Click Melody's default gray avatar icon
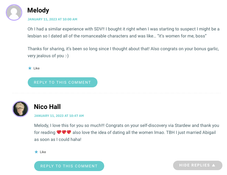This screenshot has width=227, height=175. pos(14,12)
